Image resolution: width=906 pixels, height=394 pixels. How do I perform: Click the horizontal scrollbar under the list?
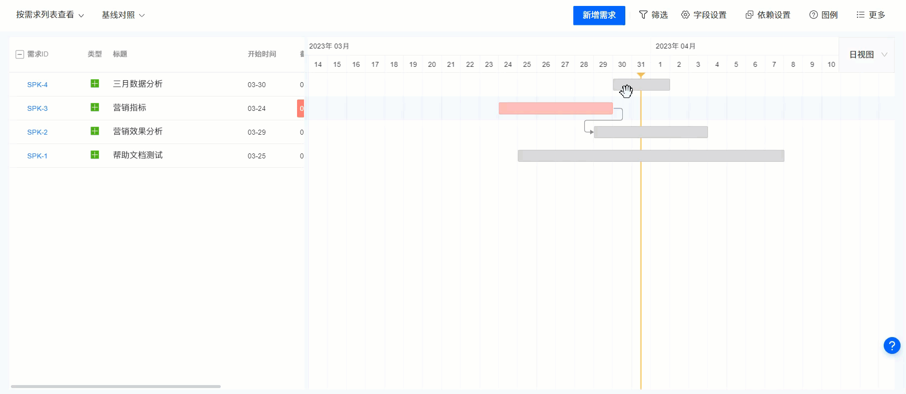pyautogui.click(x=116, y=387)
